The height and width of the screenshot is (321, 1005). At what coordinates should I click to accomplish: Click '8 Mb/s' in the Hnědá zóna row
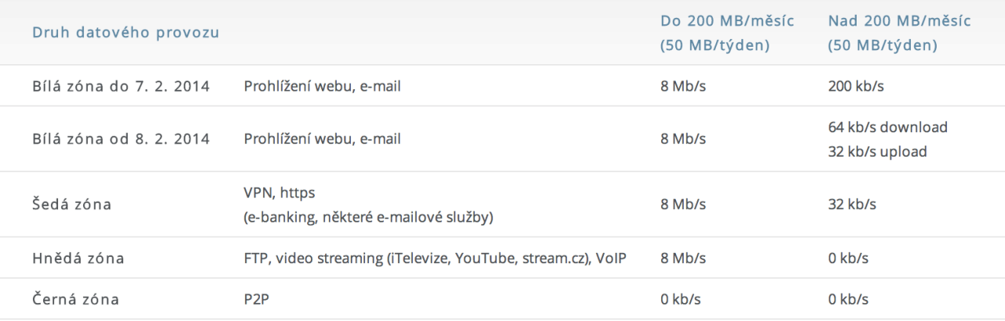[x=683, y=258]
